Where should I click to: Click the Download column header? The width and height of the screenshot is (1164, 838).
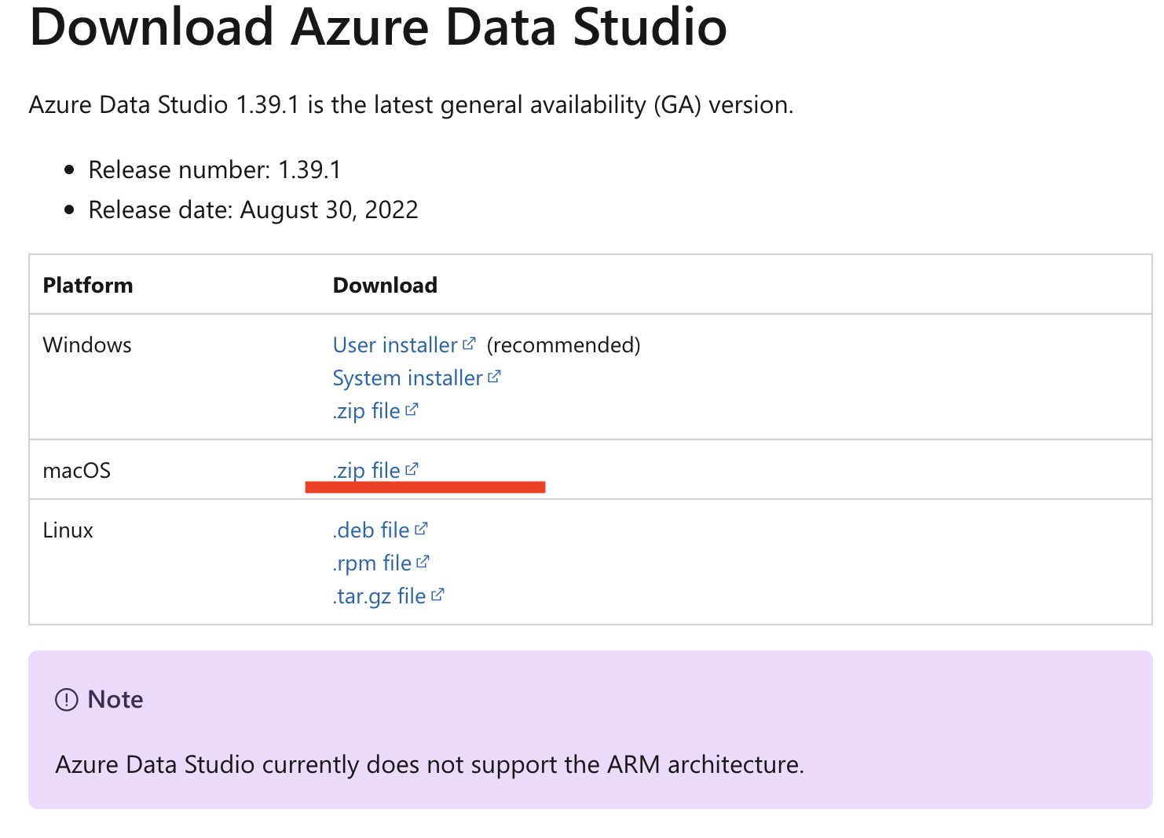point(385,285)
